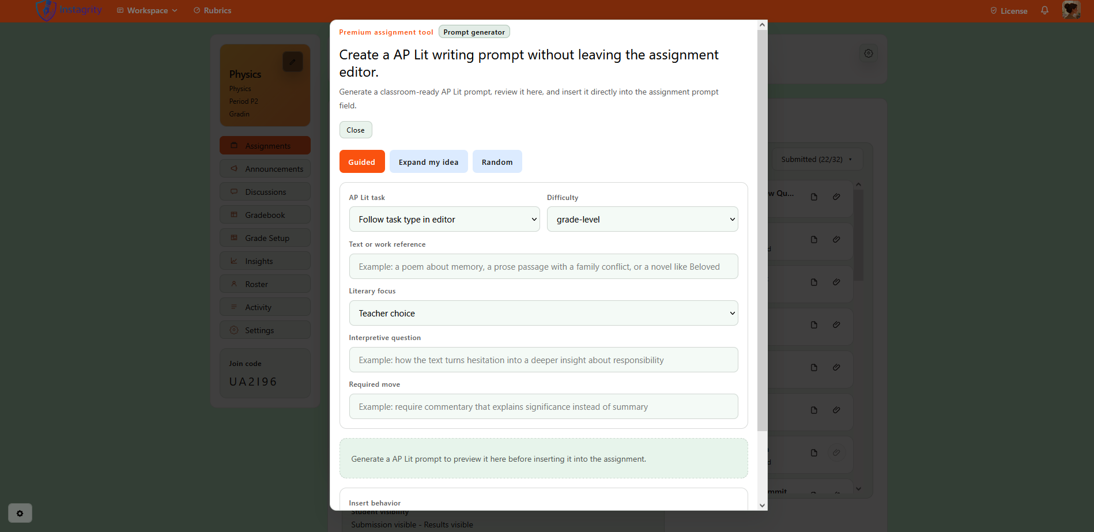Open document icon in fourth submission row
The image size is (1094, 532).
tap(814, 325)
